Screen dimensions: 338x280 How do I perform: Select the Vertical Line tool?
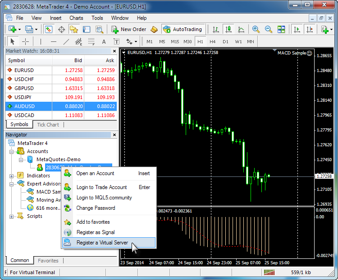coord(41,41)
